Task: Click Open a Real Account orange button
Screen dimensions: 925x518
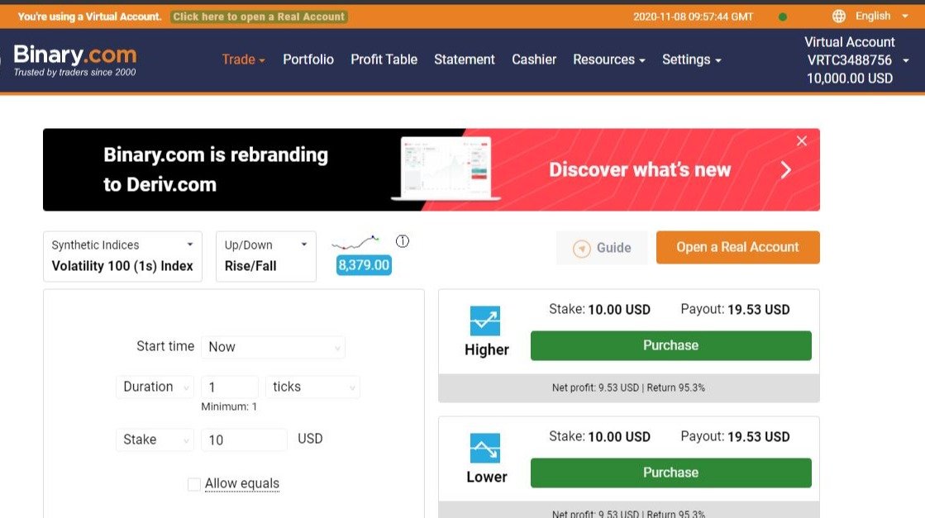Action: (x=737, y=248)
